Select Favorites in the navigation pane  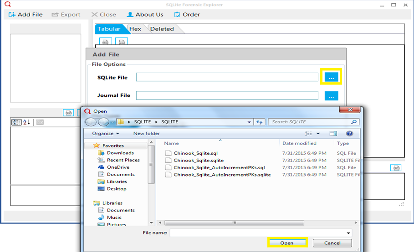click(x=113, y=146)
